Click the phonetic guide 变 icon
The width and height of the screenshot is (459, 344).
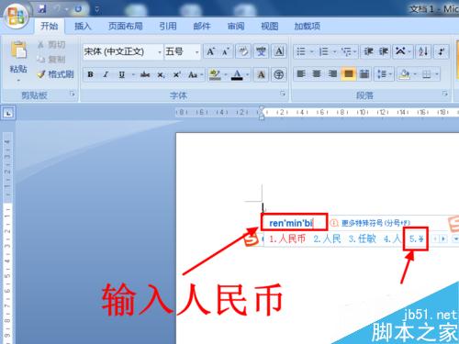click(261, 51)
